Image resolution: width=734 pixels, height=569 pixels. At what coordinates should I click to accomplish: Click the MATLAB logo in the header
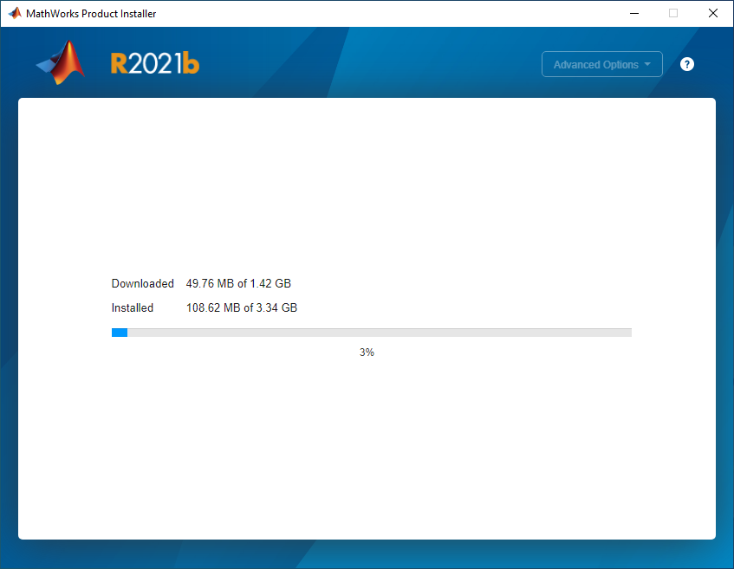62,63
